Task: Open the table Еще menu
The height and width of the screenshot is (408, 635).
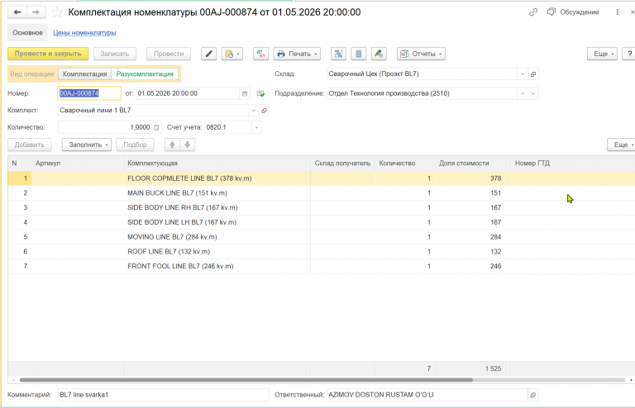Action: tap(622, 145)
